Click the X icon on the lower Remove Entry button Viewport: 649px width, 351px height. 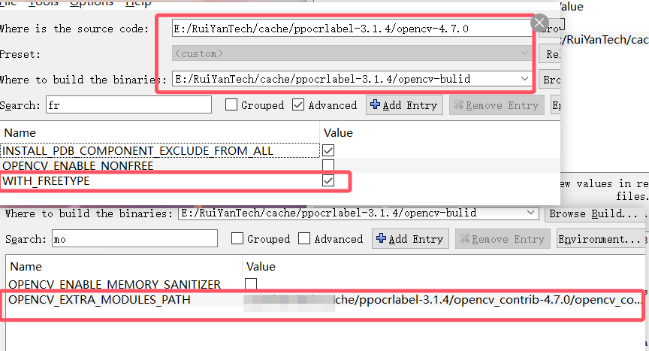465,238
